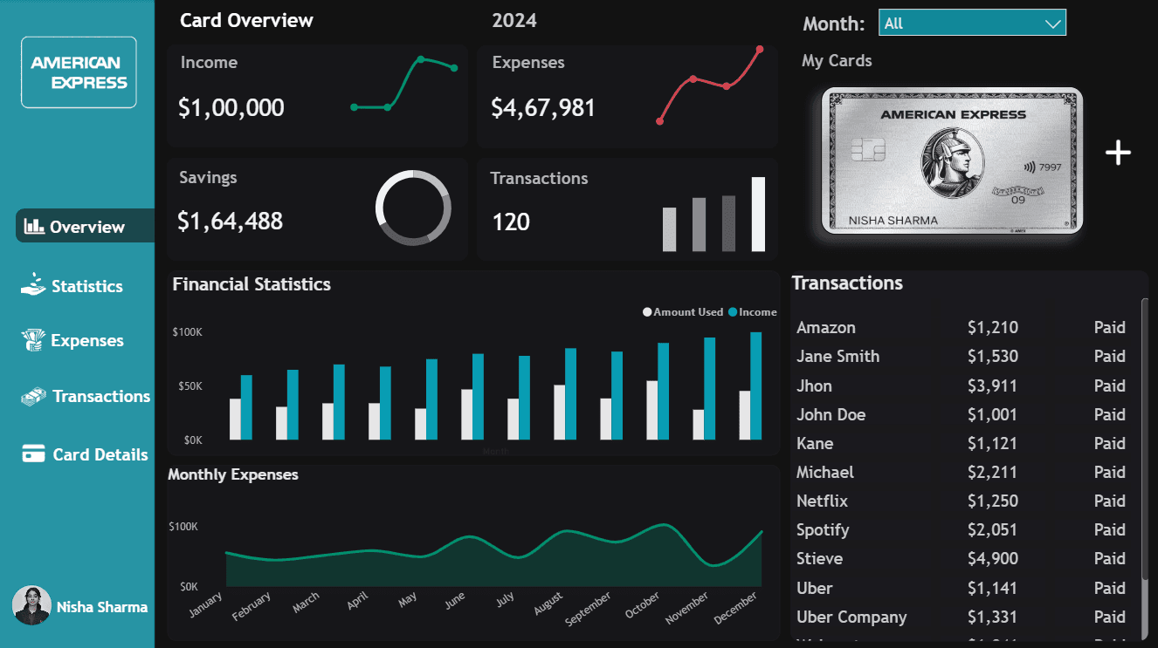Click the Transactions banknotes icon

(x=32, y=396)
